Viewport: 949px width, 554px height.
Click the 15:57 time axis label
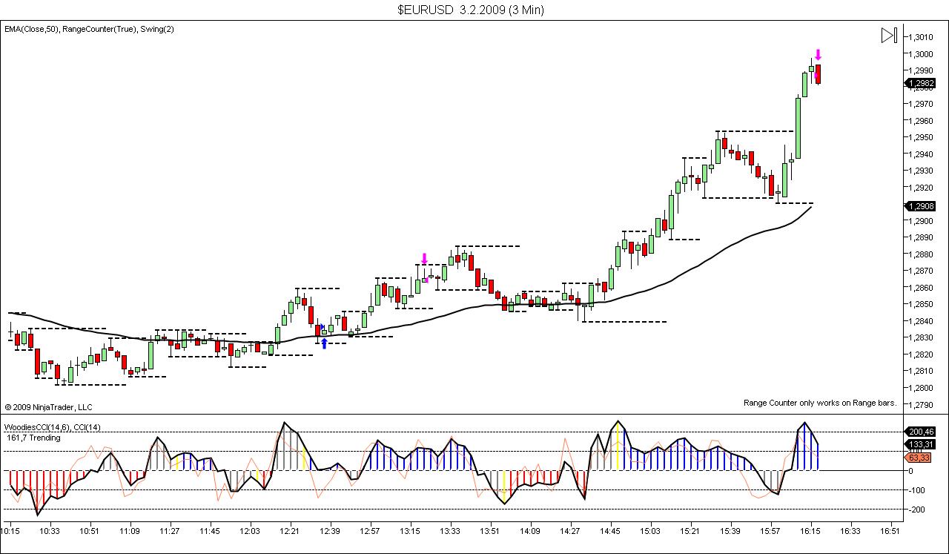[x=770, y=531]
